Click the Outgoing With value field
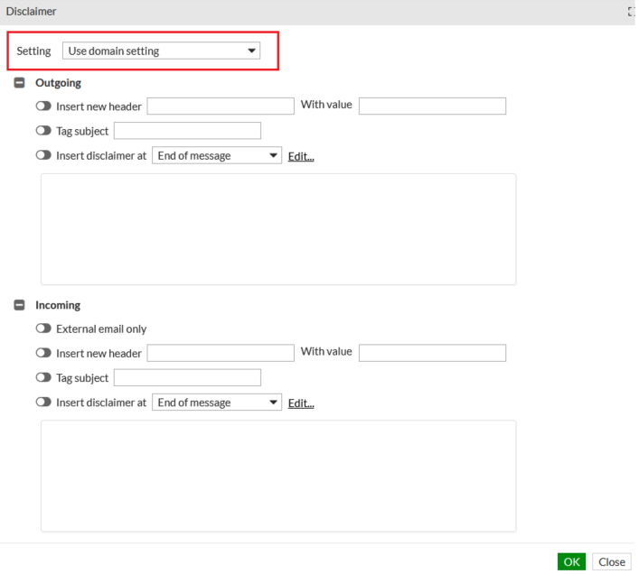The height and width of the screenshot is (574, 639). tap(432, 106)
